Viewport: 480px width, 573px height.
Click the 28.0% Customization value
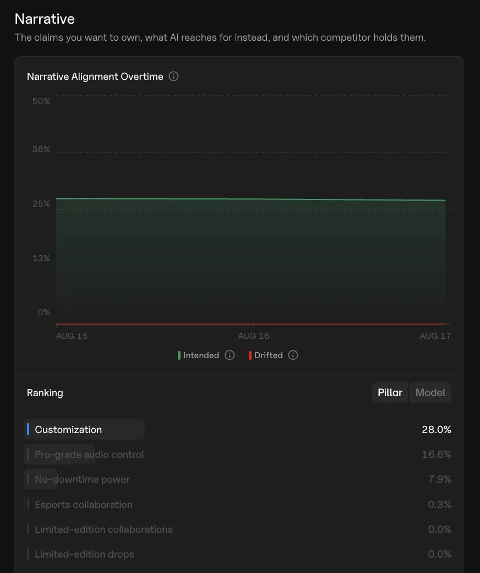(x=437, y=429)
